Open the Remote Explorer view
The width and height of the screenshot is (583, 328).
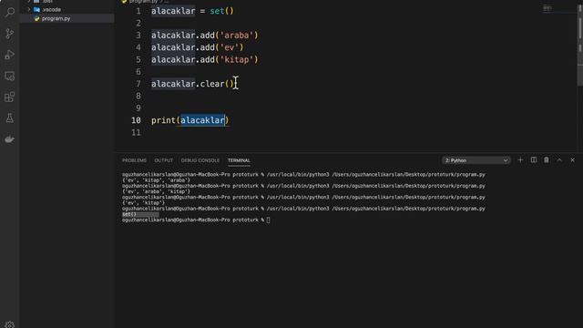coord(10,76)
